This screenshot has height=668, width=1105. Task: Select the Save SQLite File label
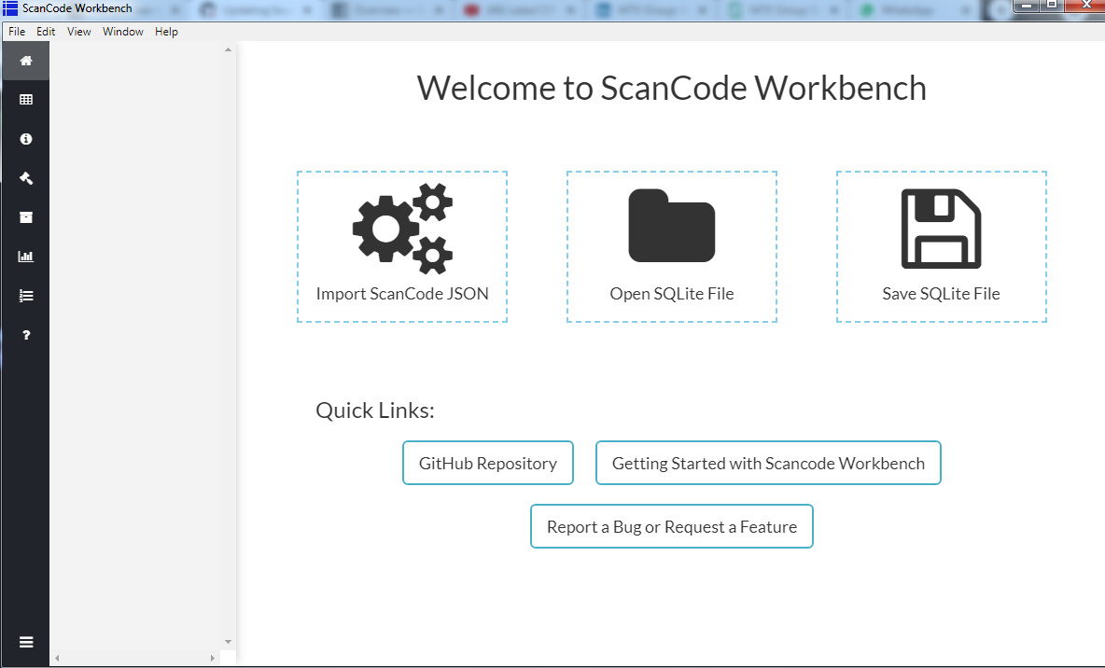coord(941,294)
